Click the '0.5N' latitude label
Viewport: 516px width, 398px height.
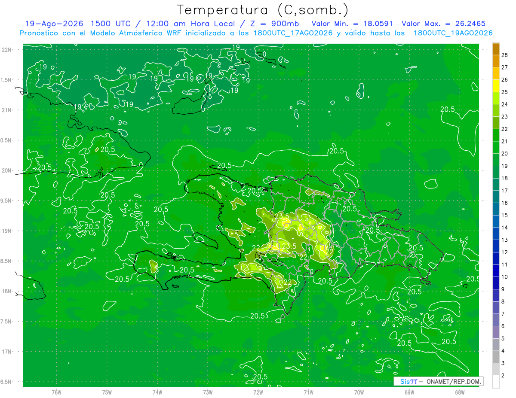pos(7,140)
